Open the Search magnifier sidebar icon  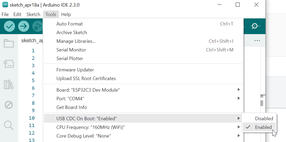tap(9, 125)
